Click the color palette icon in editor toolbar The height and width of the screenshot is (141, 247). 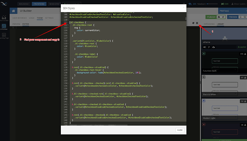[193, 23]
